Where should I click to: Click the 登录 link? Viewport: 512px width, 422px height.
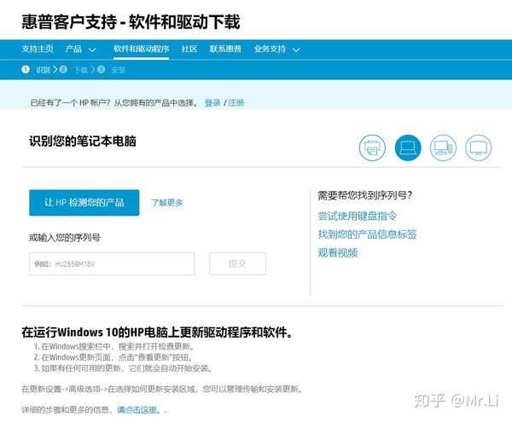(212, 102)
